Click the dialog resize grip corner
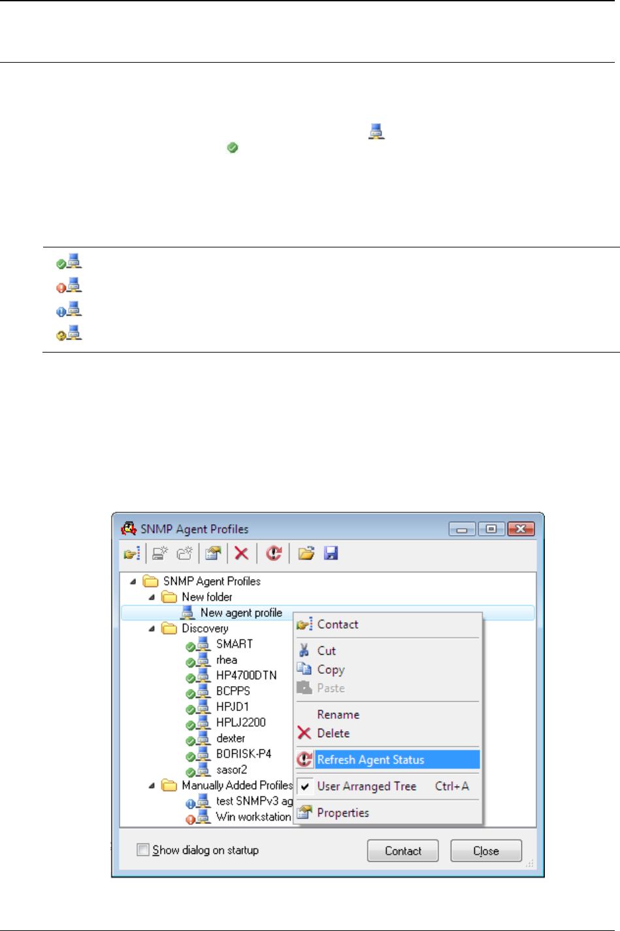This screenshot has width=620, height=931. pos(530,864)
